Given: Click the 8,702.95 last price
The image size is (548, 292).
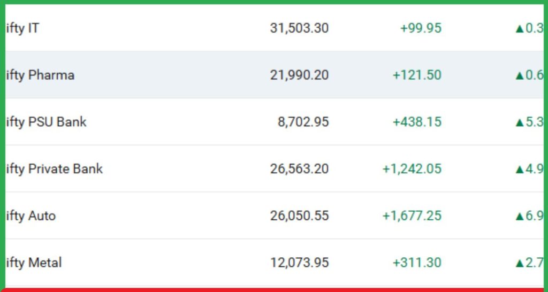Looking at the screenshot, I should click(303, 122).
